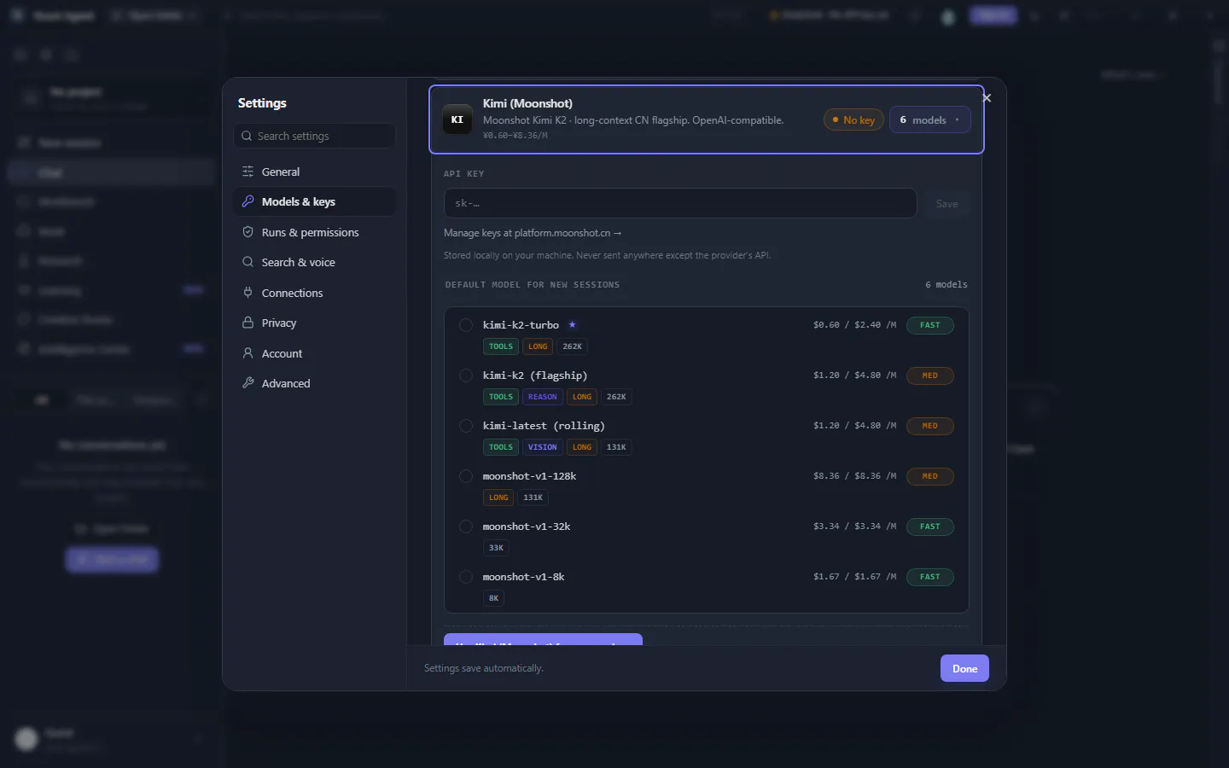Click the plug icon beside Connections
The height and width of the screenshot is (768, 1229).
pyautogui.click(x=248, y=293)
